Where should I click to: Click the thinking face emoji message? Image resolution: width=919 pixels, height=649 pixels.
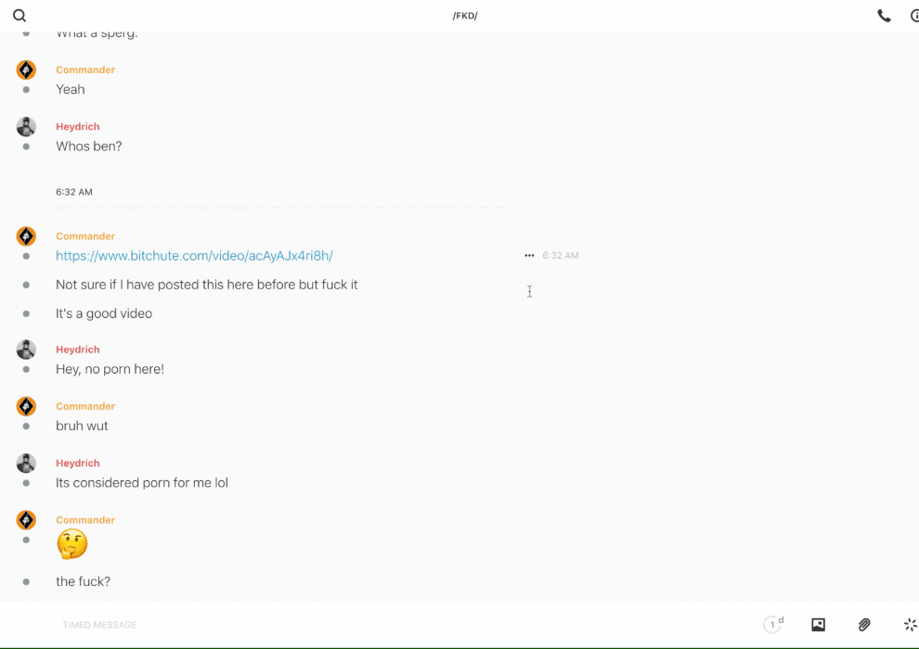tap(72, 544)
